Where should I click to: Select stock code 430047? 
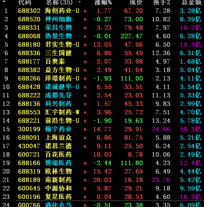tap(29, 146)
